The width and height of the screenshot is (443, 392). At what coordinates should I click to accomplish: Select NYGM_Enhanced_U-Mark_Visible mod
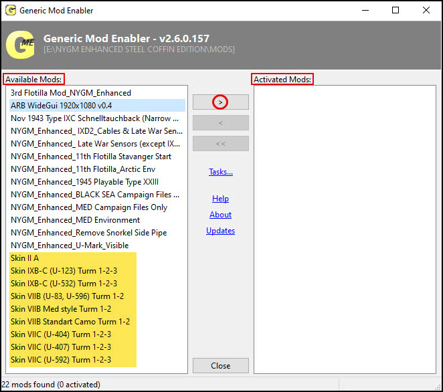97,245
